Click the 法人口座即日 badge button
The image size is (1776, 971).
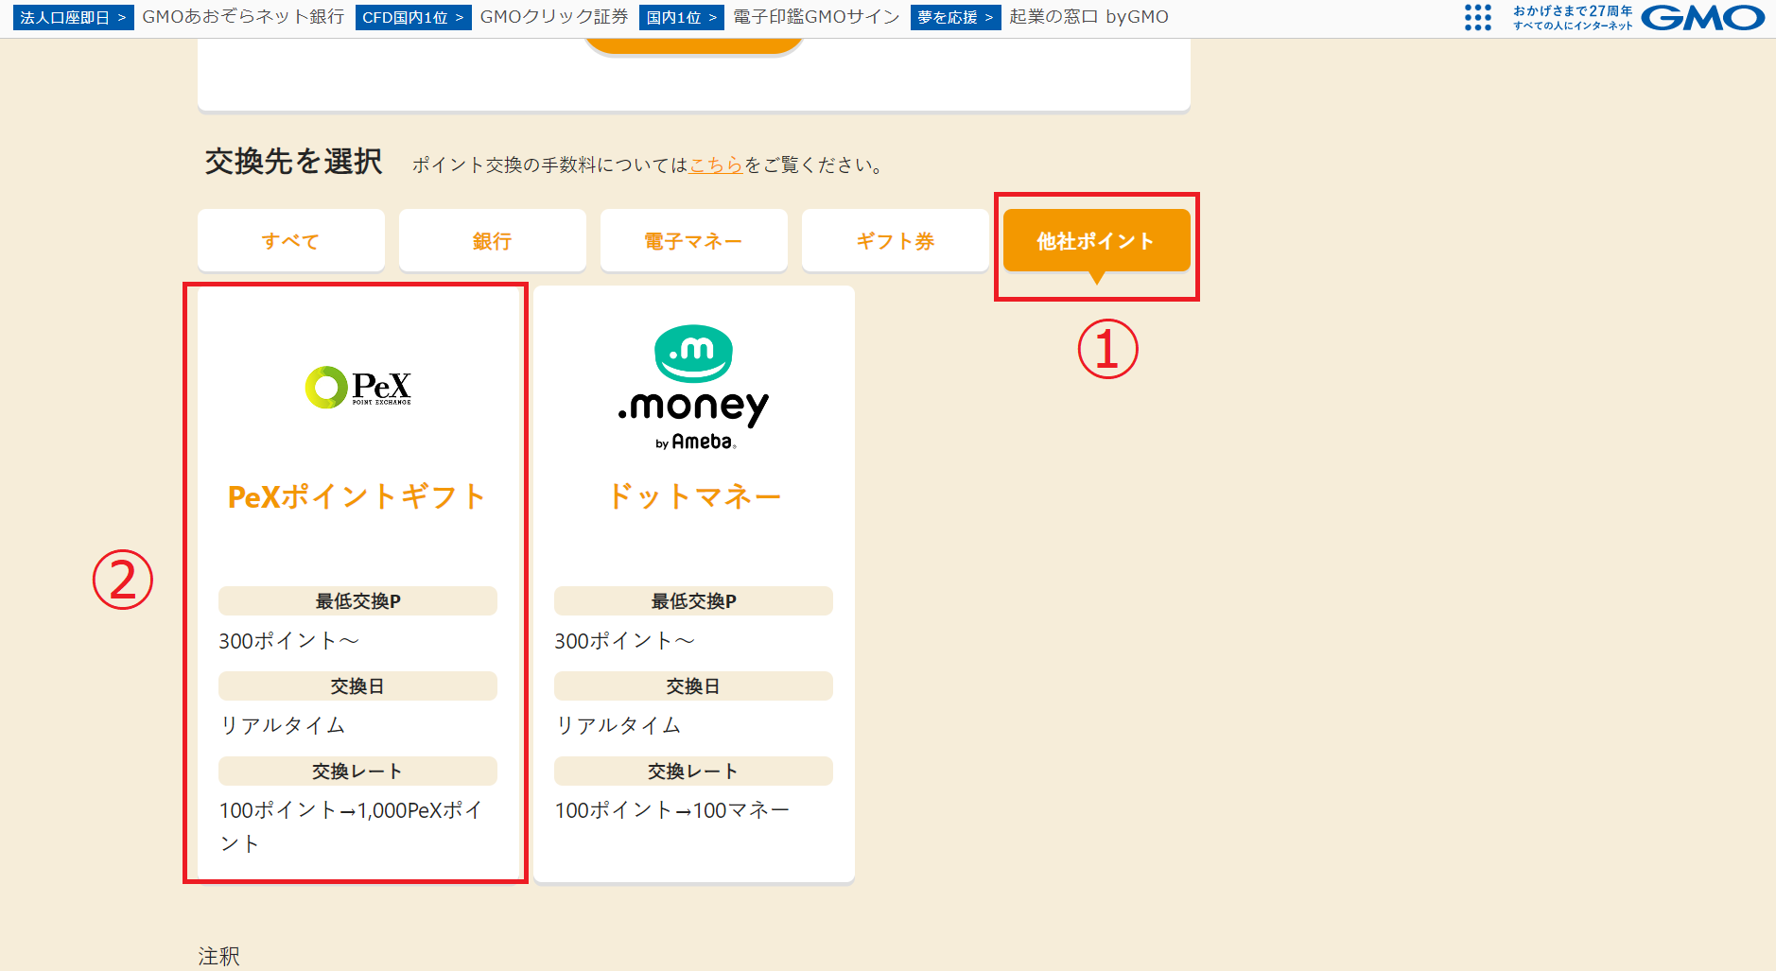click(x=73, y=16)
